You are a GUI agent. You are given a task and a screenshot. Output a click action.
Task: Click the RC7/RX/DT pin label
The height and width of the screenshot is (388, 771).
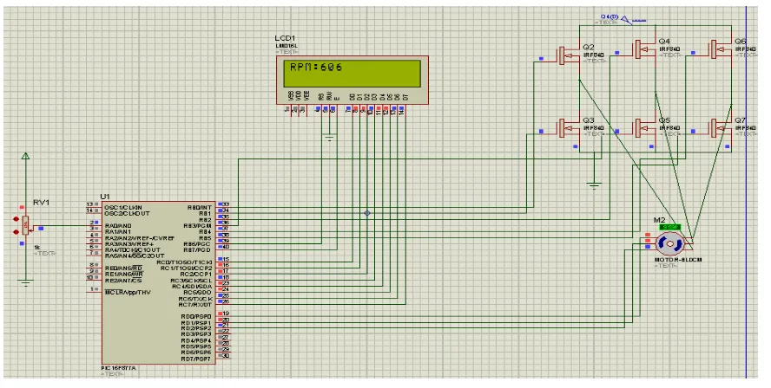pyautogui.click(x=195, y=305)
